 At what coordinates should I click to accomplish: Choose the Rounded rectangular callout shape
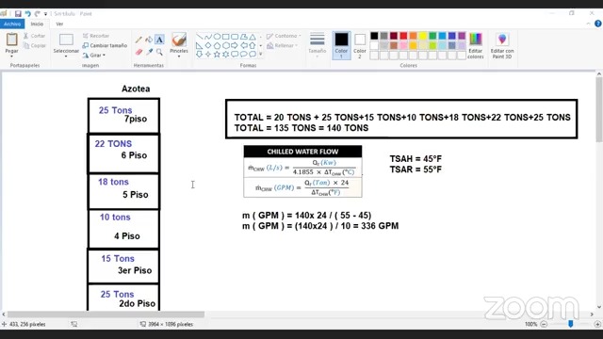click(235, 55)
